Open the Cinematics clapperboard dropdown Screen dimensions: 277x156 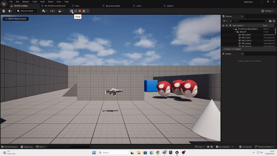pyautogui.click(x=61, y=11)
